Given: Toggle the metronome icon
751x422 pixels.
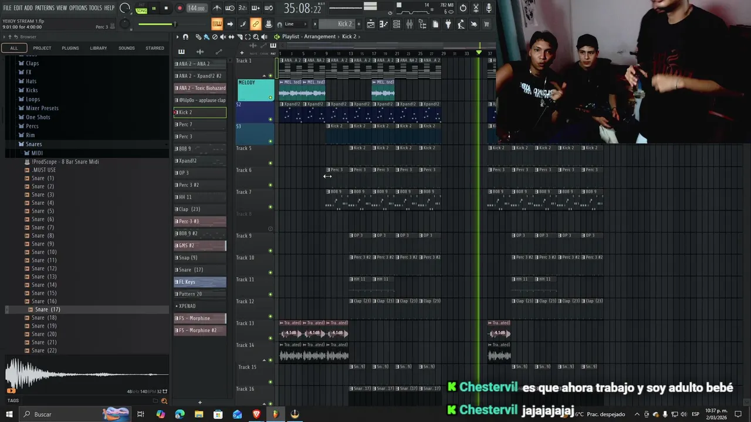Looking at the screenshot, I should [217, 8].
